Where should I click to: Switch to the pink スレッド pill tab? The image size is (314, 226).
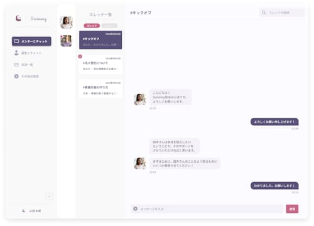coord(92,26)
